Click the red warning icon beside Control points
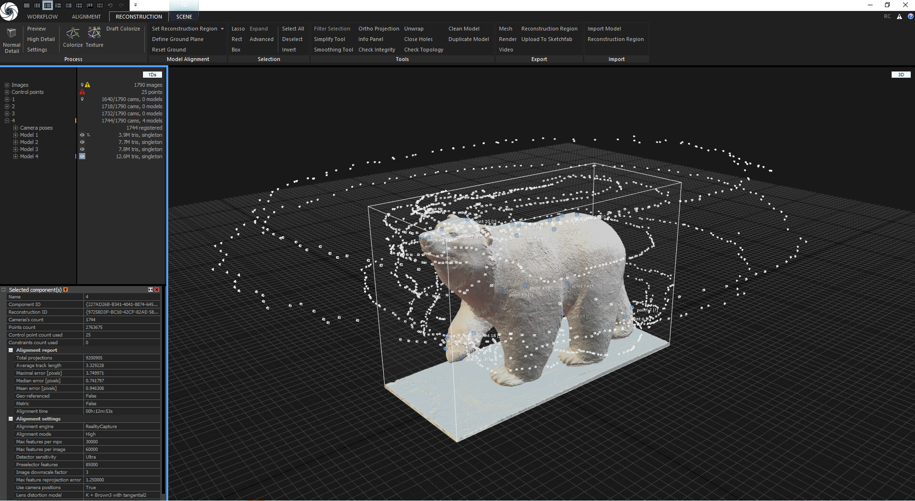915x501 pixels. pos(82,92)
